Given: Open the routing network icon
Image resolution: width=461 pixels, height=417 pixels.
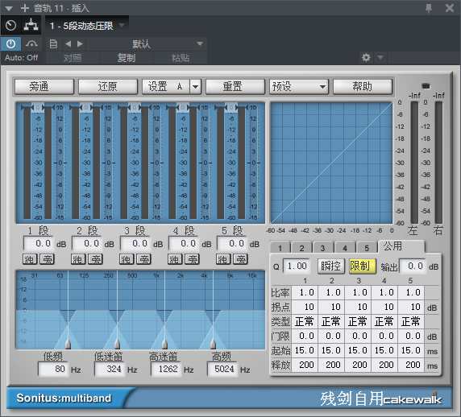Looking at the screenshot, I should click(x=31, y=25).
